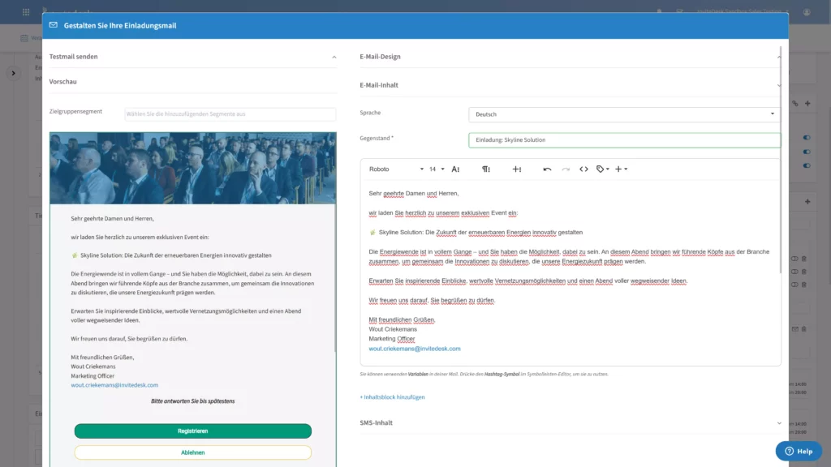Image resolution: width=831 pixels, height=467 pixels.
Task: Click the Testmail senden heading
Action: [73, 57]
